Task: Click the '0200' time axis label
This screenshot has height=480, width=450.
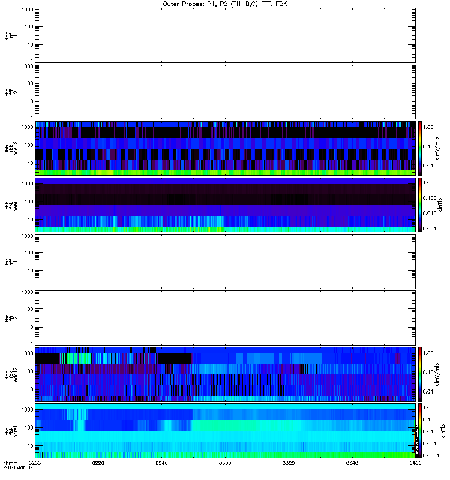Action: pos(35,463)
